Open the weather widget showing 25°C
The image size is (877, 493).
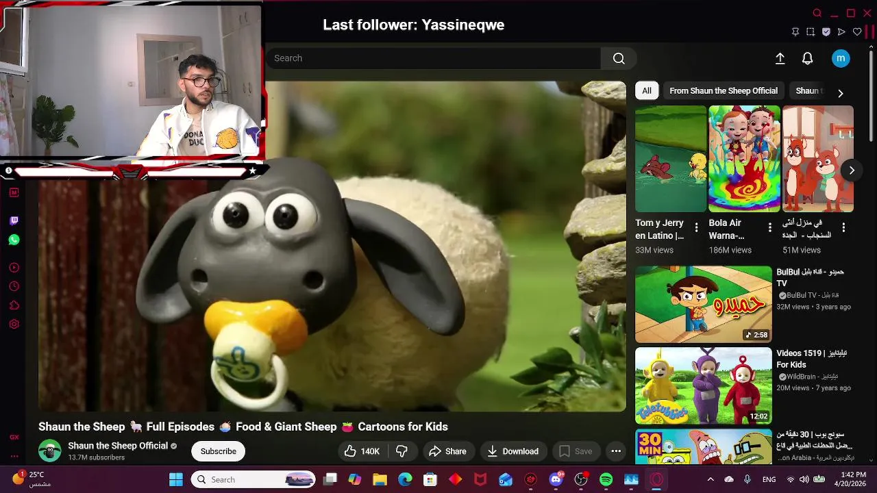point(32,479)
